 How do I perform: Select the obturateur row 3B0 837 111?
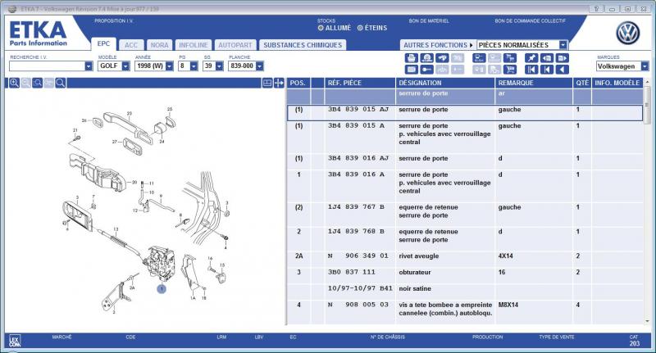464,276
